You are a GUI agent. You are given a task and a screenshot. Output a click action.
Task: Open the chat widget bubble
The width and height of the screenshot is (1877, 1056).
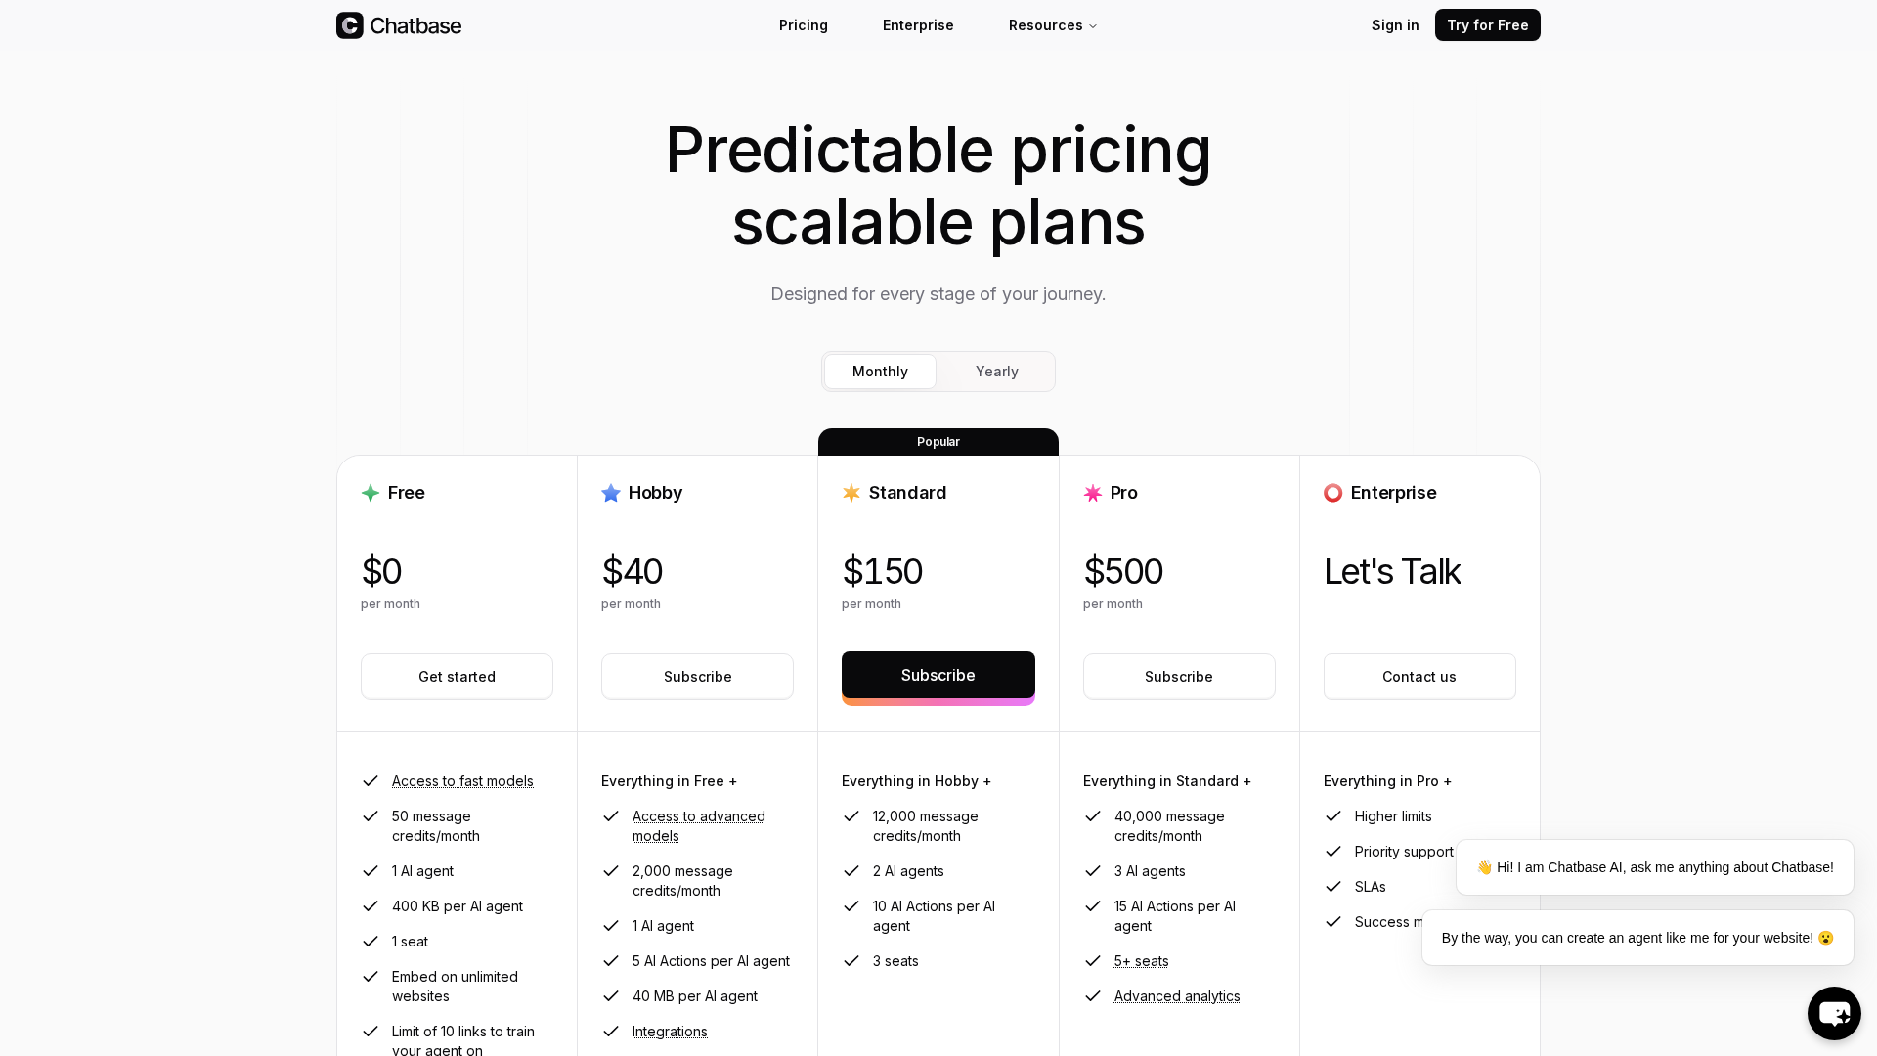(x=1834, y=1013)
